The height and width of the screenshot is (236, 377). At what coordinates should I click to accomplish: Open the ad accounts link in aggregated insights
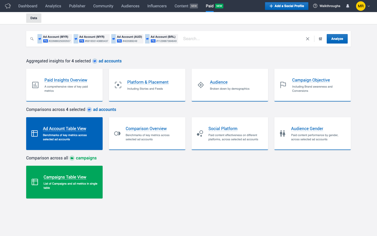[110, 61]
